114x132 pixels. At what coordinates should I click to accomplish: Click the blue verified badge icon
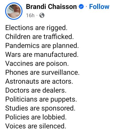coord(81,7)
